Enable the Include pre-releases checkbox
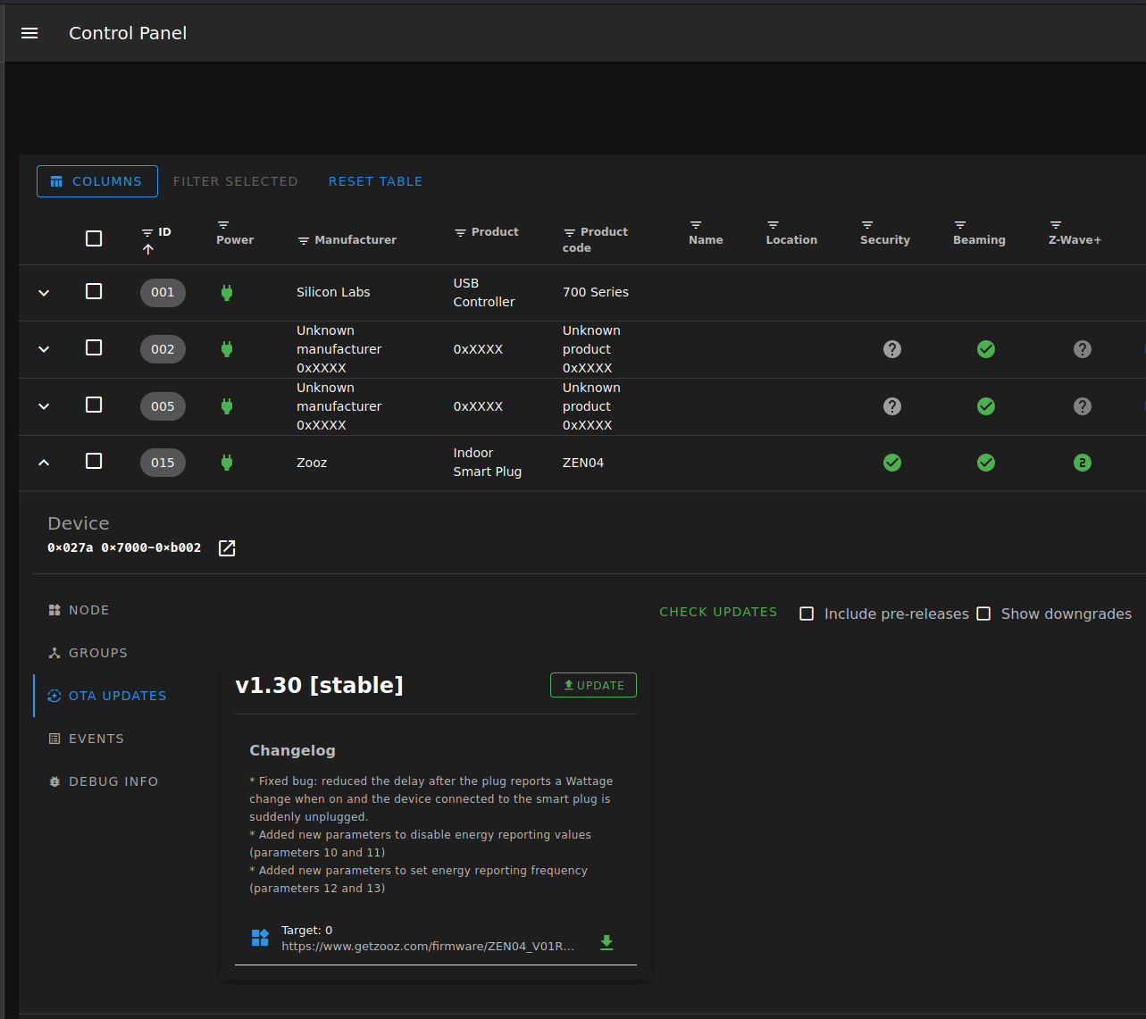 pos(807,614)
